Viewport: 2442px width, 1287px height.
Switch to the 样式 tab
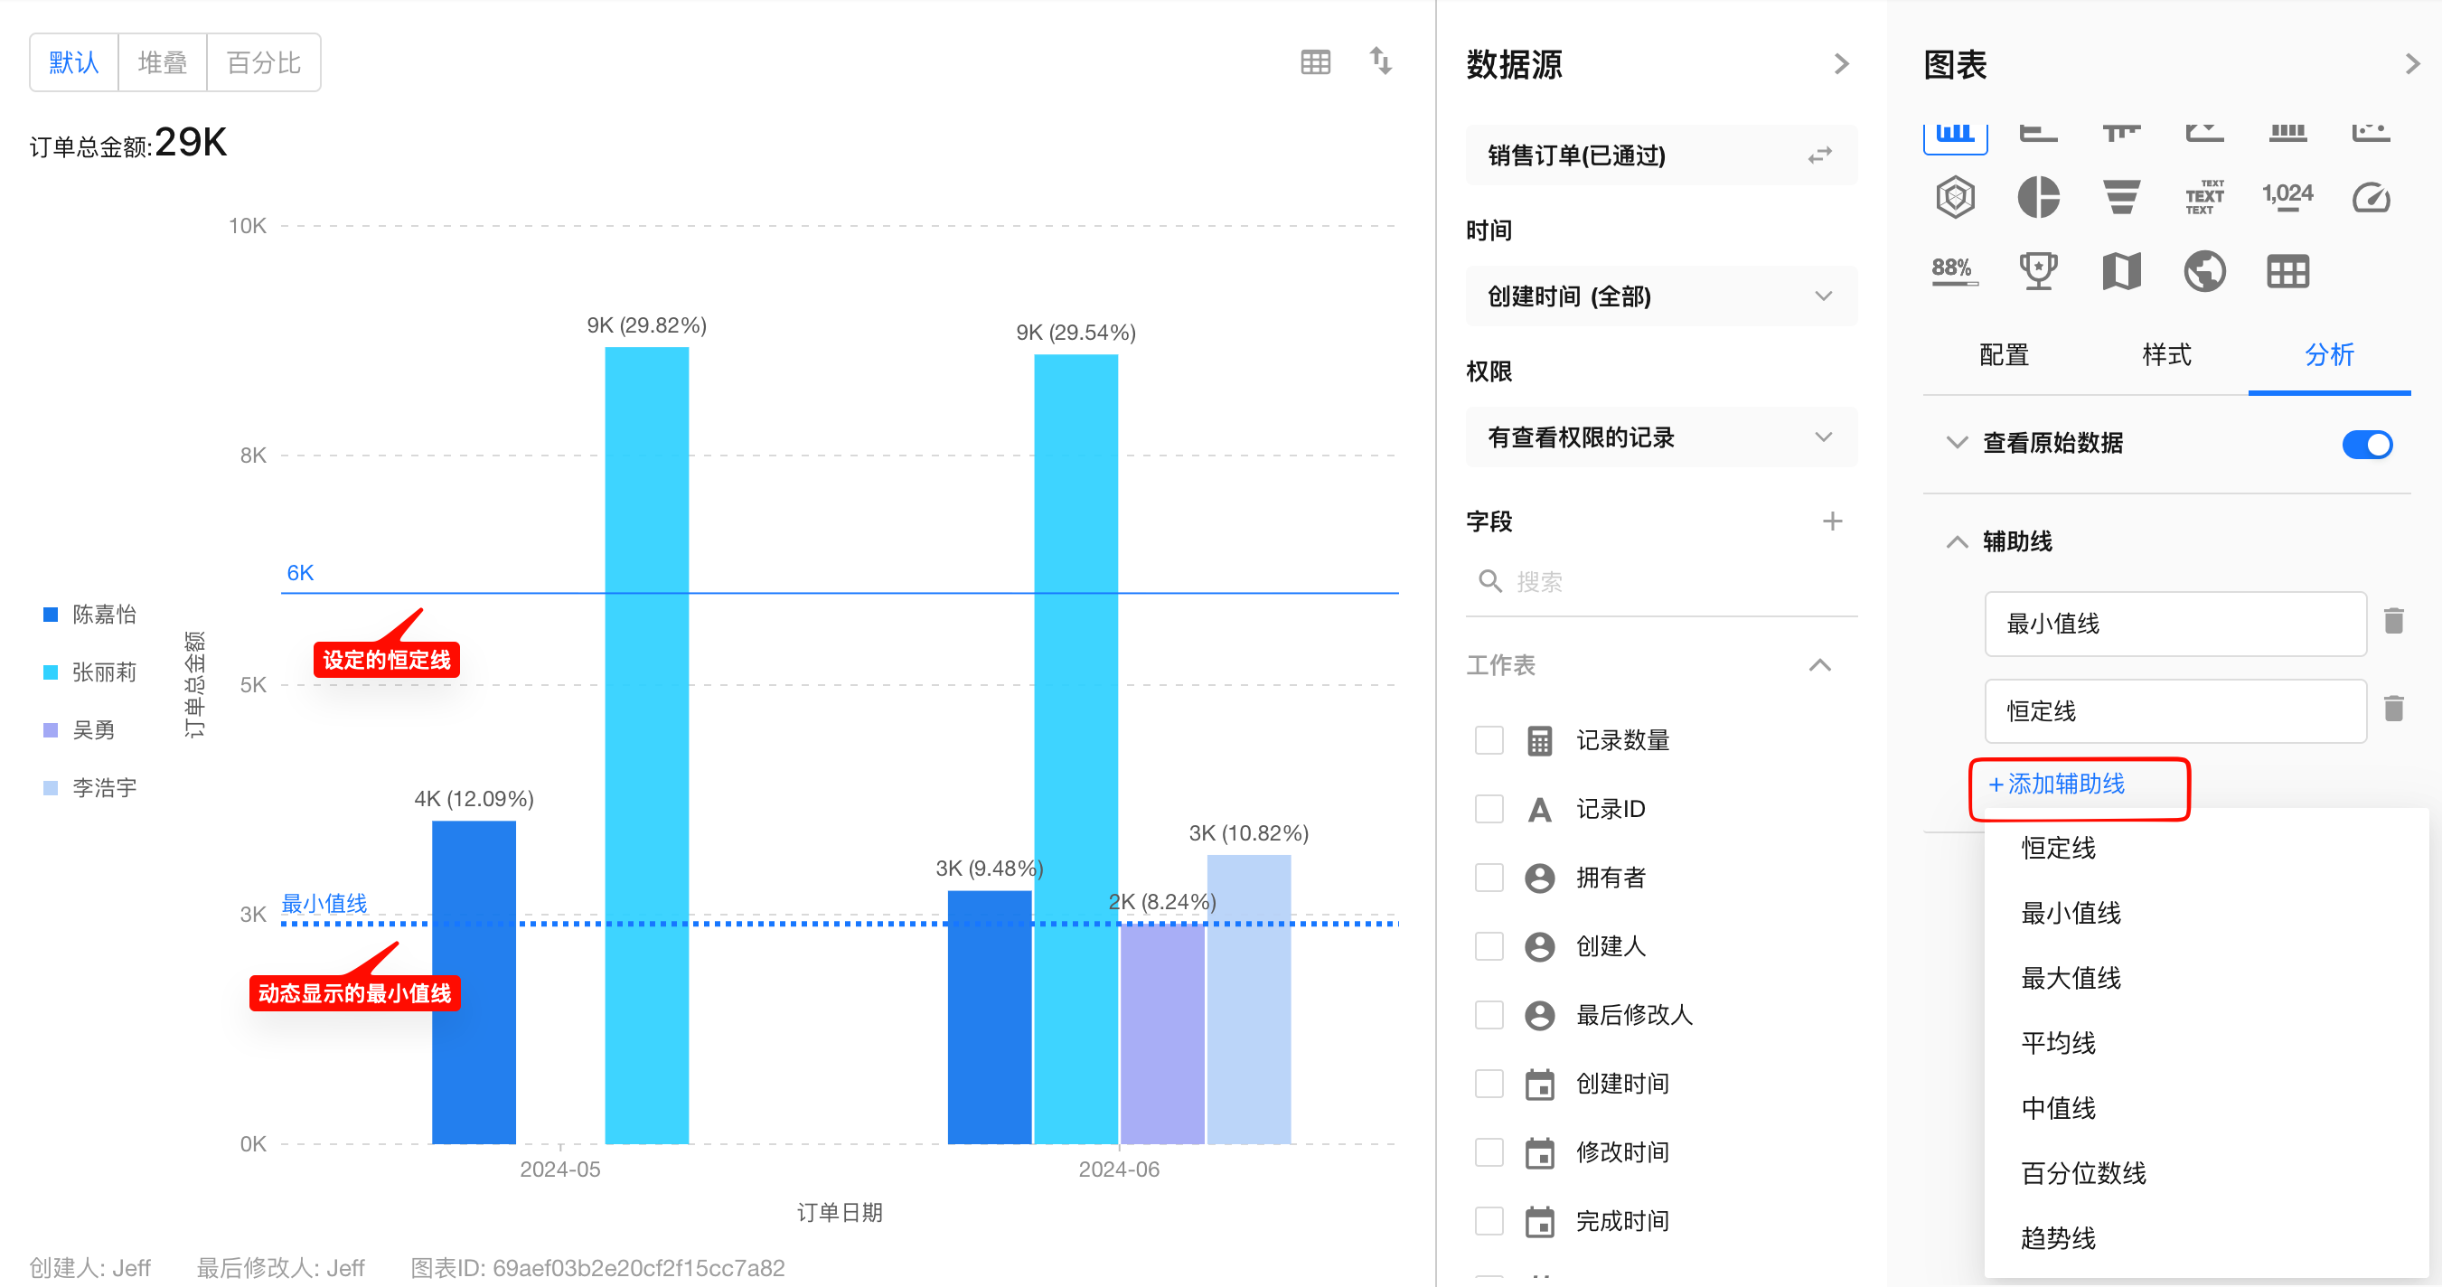(2166, 355)
